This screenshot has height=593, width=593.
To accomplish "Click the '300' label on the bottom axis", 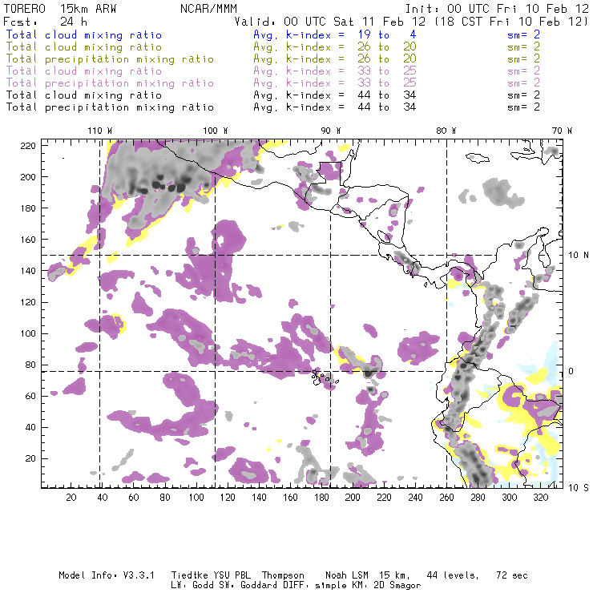I will tap(510, 498).
